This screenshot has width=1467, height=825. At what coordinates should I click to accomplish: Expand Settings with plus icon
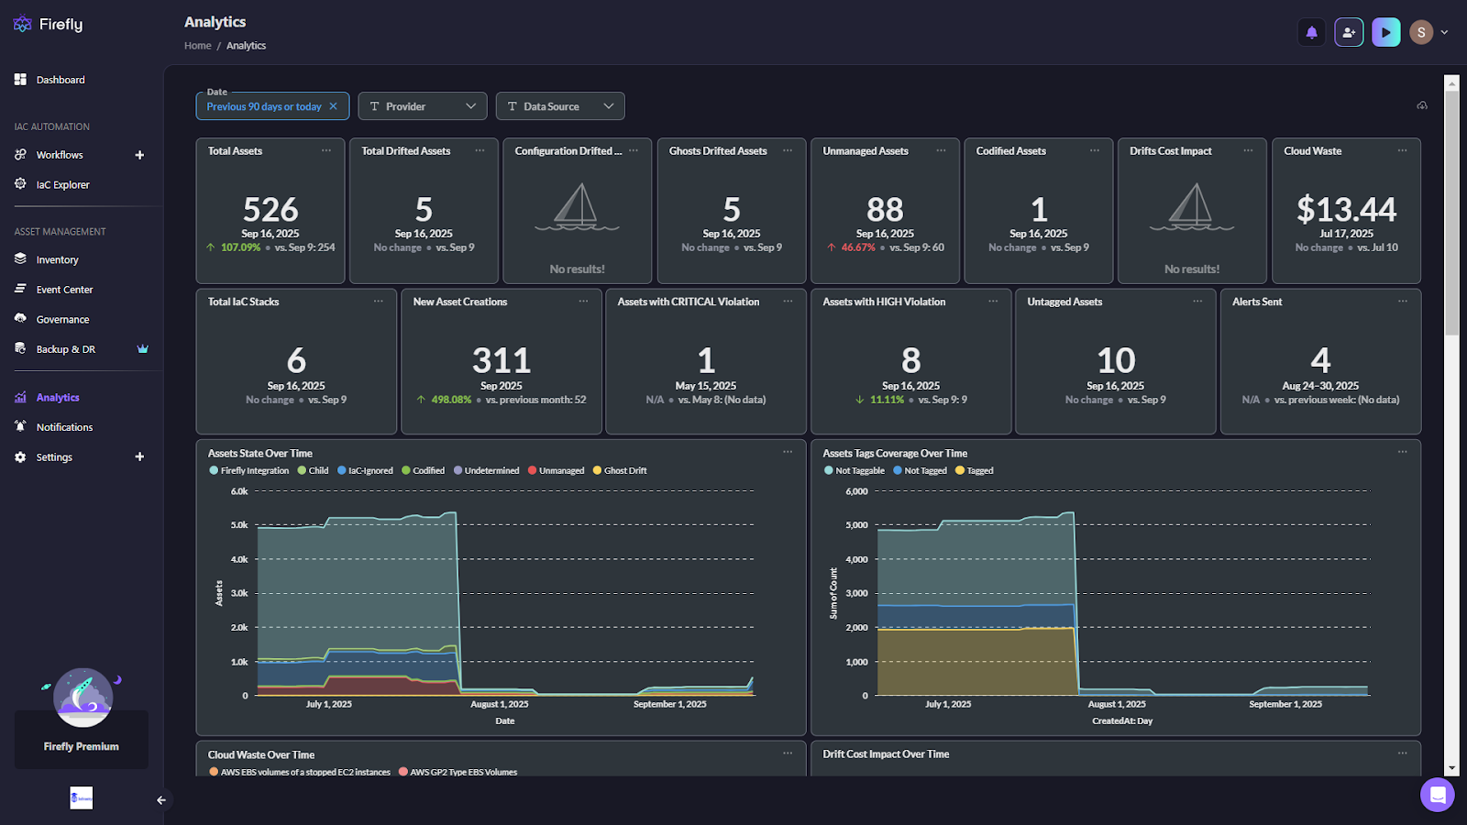[139, 456]
